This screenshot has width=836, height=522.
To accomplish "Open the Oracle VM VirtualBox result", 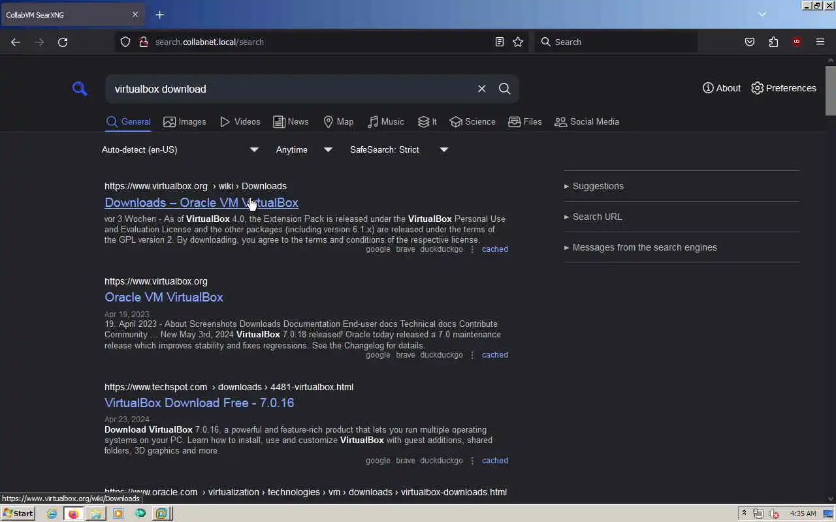I will click(x=164, y=297).
